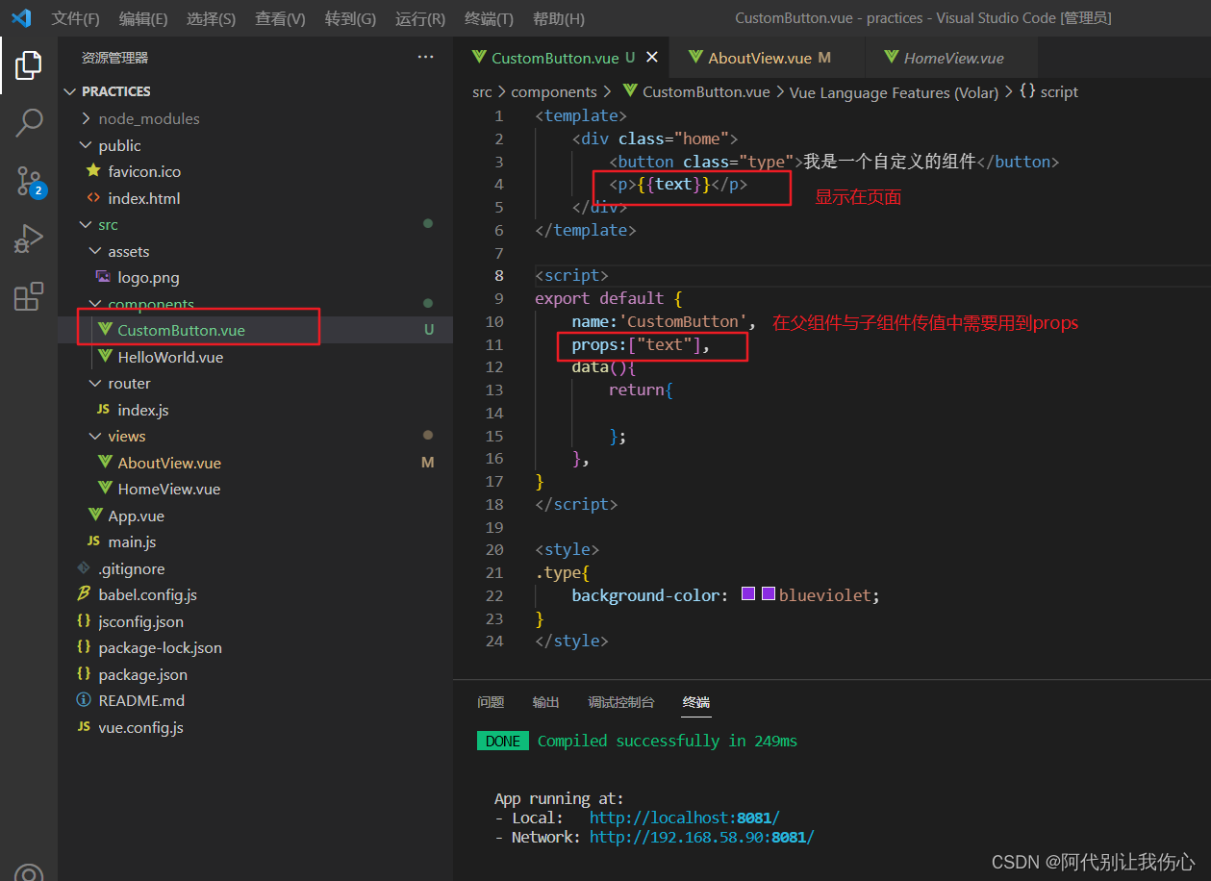Click the src breadcrumb segment
This screenshot has width=1211, height=881.
(x=482, y=91)
